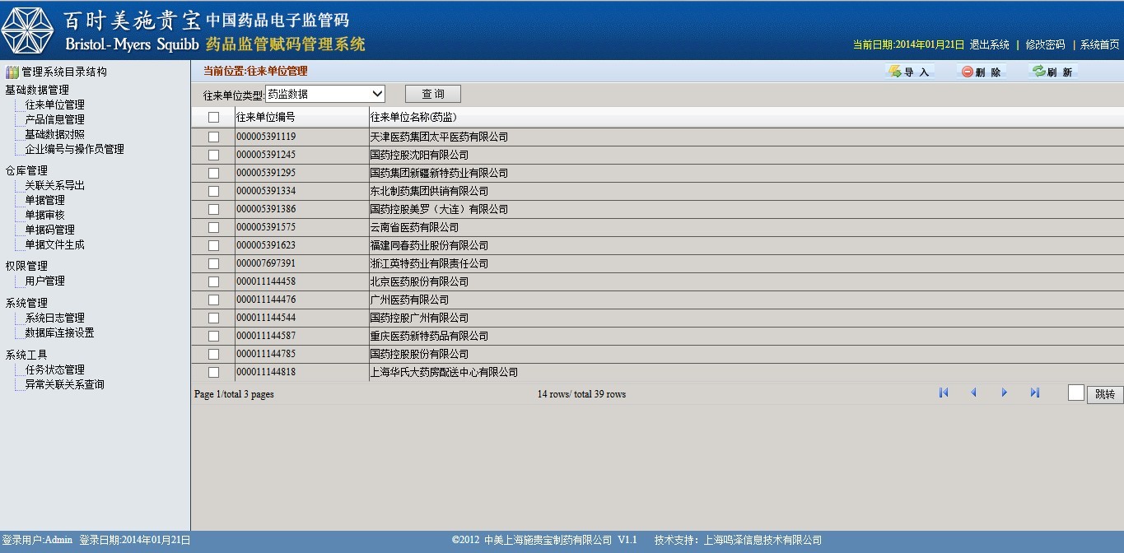The width and height of the screenshot is (1124, 553).
Task: Check the row 000005391245 checkbox
Action: [213, 155]
